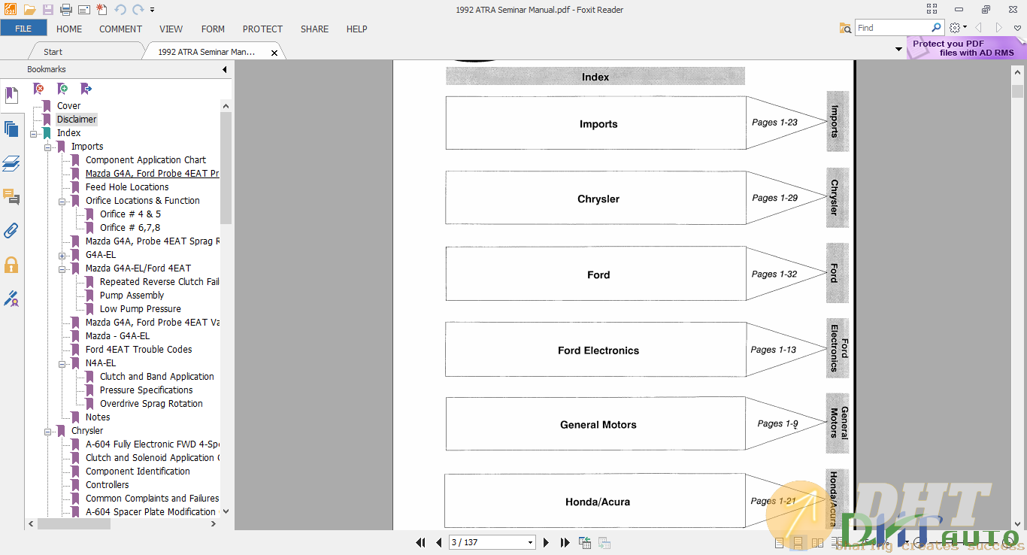Image resolution: width=1027 pixels, height=555 pixels.
Task: Collapse the Bookmarks panel with the black arrow
Action: tap(224, 69)
